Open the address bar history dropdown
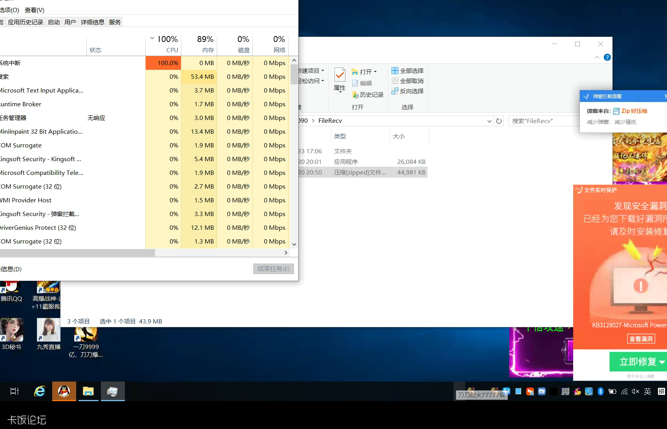Image resolution: width=667 pixels, height=429 pixels. coord(490,121)
